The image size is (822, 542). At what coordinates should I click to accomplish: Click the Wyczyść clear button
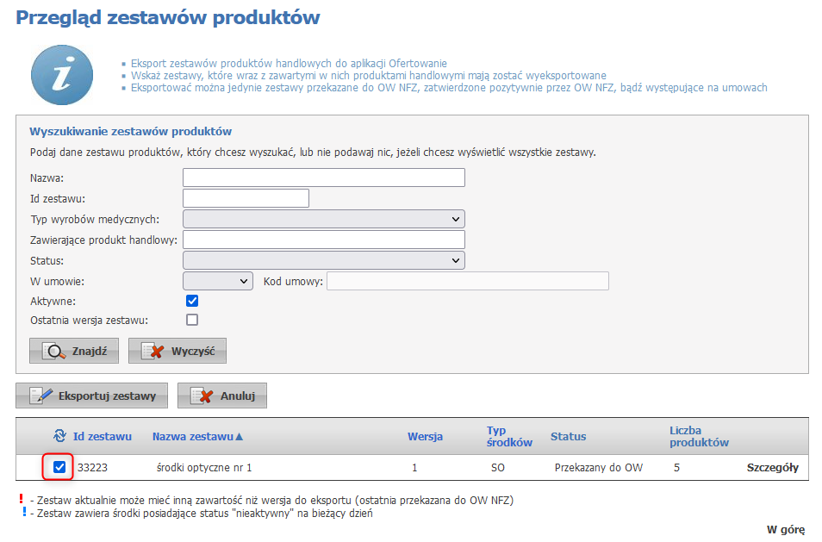point(177,352)
